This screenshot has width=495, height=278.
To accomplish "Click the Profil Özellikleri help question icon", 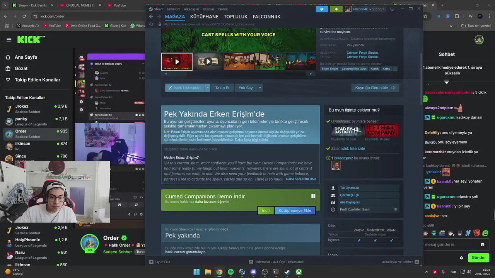I will (x=396, y=209).
